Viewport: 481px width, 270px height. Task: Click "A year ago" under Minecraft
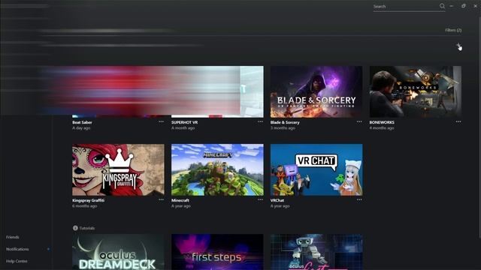[181, 206]
